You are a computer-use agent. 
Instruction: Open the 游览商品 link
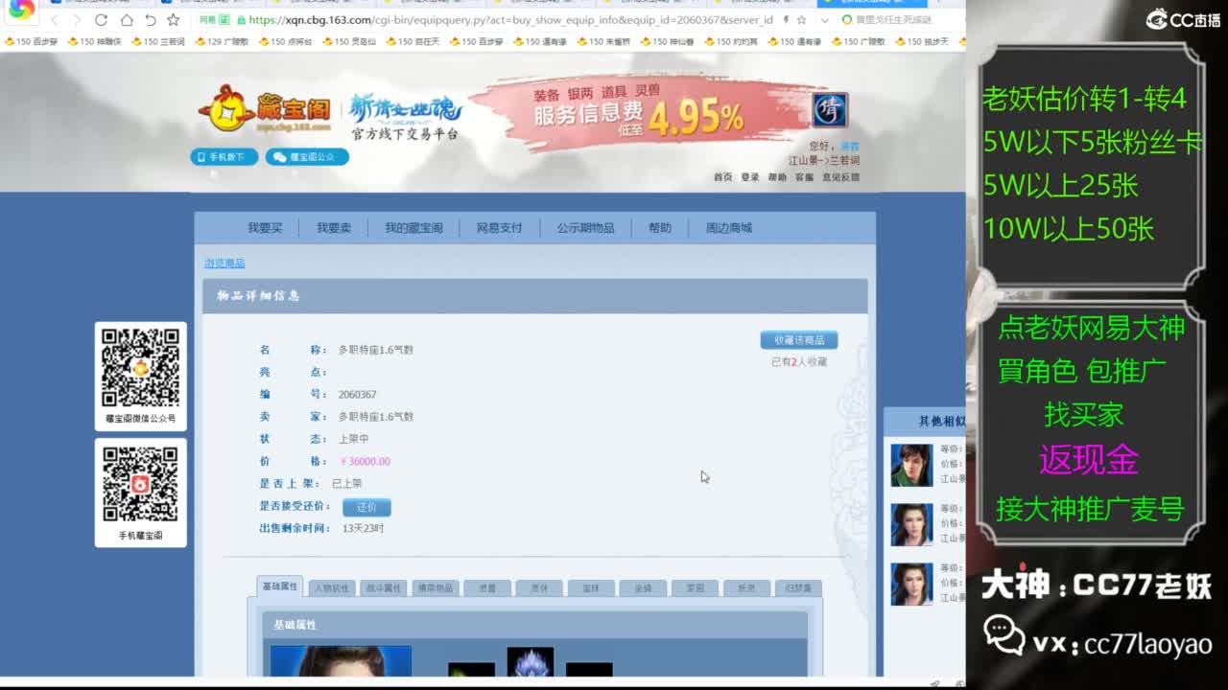(223, 263)
